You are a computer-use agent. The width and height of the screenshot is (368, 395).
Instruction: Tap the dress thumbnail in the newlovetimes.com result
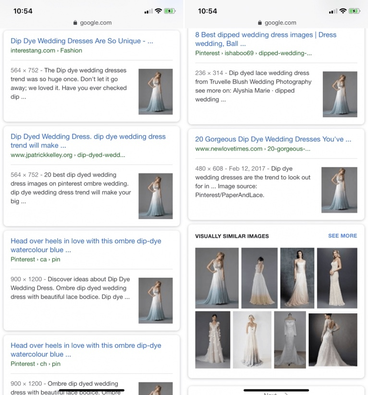[339, 190]
